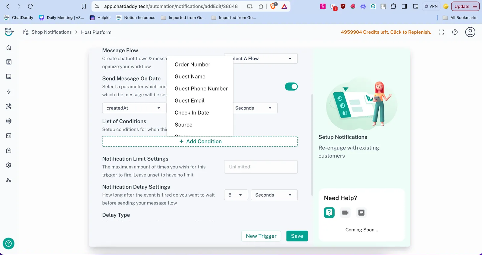
Task: Open the createdAt parameter dropdown
Action: [134, 108]
